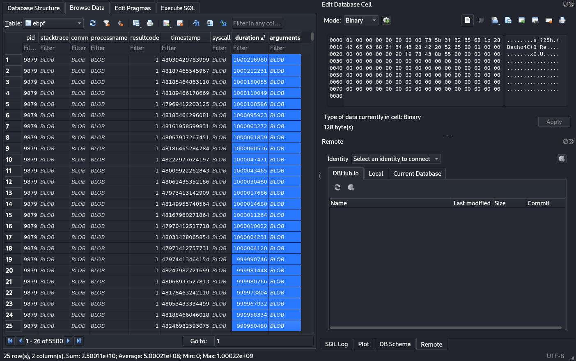This screenshot has width=576, height=361.
Task: Click the find in table icon
Action: 210,23
